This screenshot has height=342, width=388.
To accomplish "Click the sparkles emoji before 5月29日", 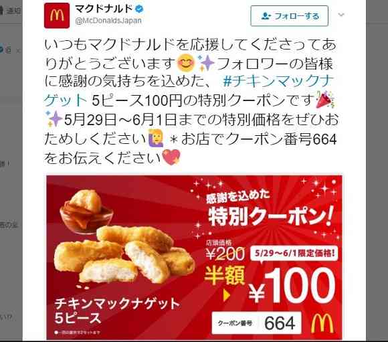I will pos(54,119).
